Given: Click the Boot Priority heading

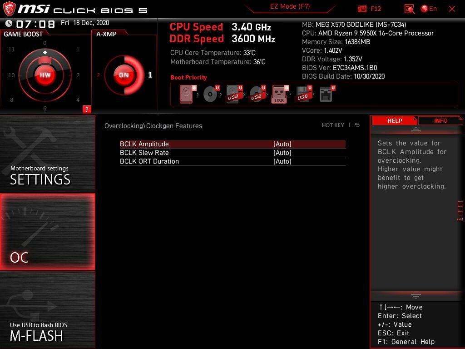Looking at the screenshot, I should [188, 77].
